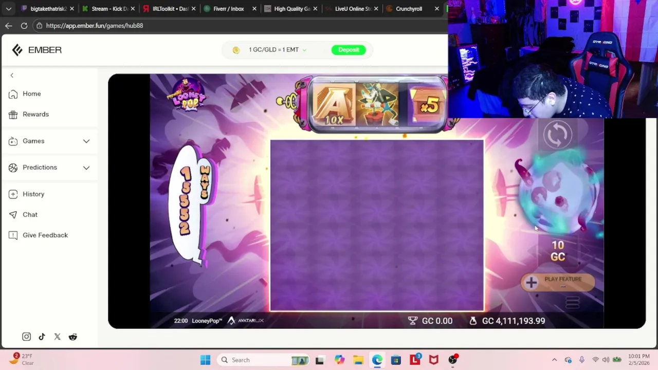Expand the Predictions menu
Screen dimensions: 658x370
tap(49, 168)
